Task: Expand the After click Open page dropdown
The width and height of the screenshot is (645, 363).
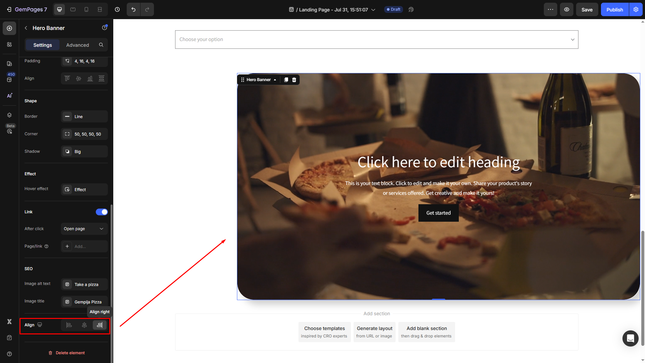Action: coord(84,229)
